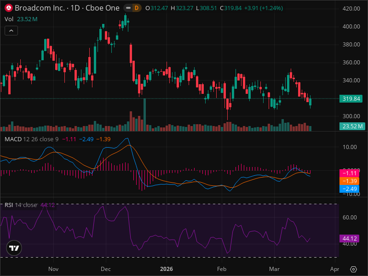Click the Broadcom red logo icon
This screenshot has width=368, height=276.
(9, 8)
